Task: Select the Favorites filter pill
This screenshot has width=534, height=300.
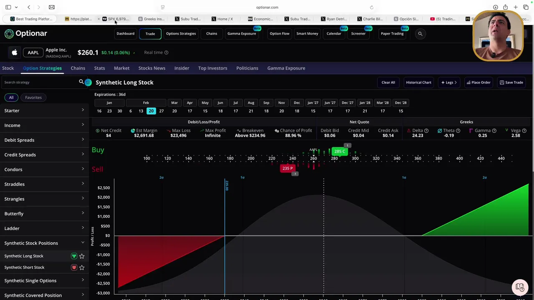Action: click(33, 97)
